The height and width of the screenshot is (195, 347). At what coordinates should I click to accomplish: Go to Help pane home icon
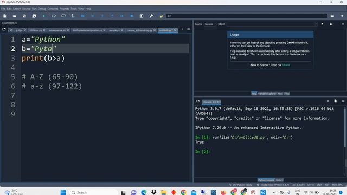(322, 24)
